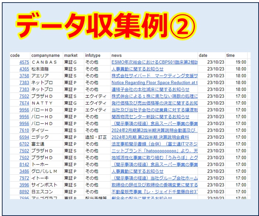Open code 7610 link for テイツー
Viewport: 259px width, 216px height.
click(x=24, y=130)
